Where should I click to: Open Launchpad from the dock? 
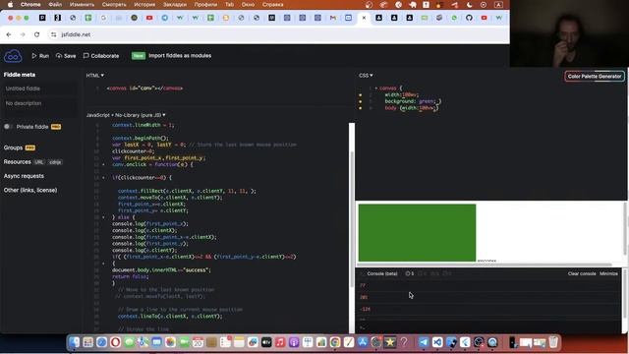(87, 342)
